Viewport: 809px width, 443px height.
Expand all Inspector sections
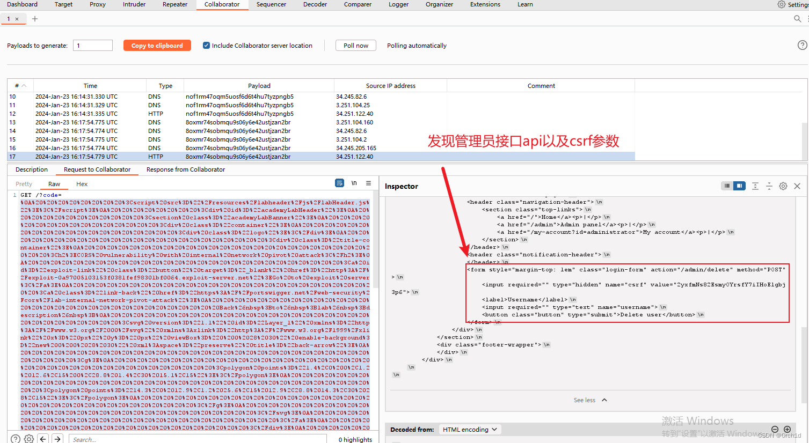click(x=755, y=186)
